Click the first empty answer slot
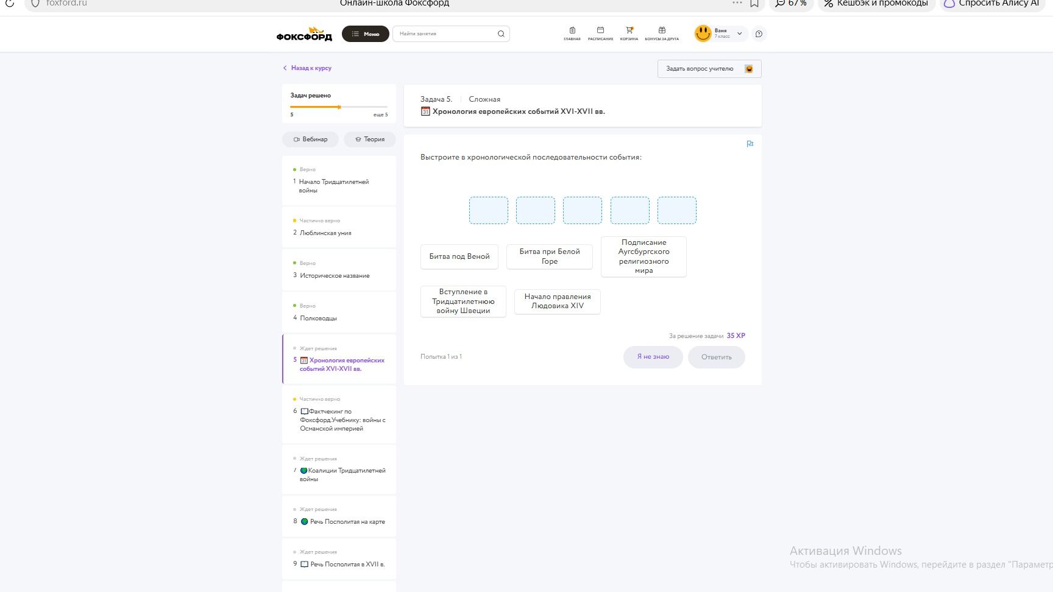This screenshot has width=1053, height=592. point(489,210)
